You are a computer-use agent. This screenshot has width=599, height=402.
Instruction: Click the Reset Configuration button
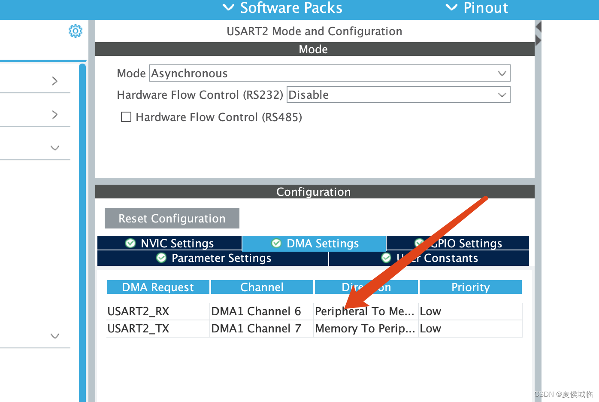(x=172, y=218)
